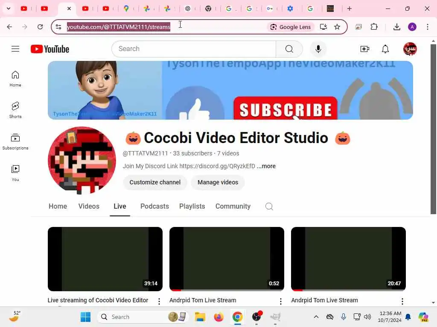Click the install app icon in address bar

(x=323, y=27)
